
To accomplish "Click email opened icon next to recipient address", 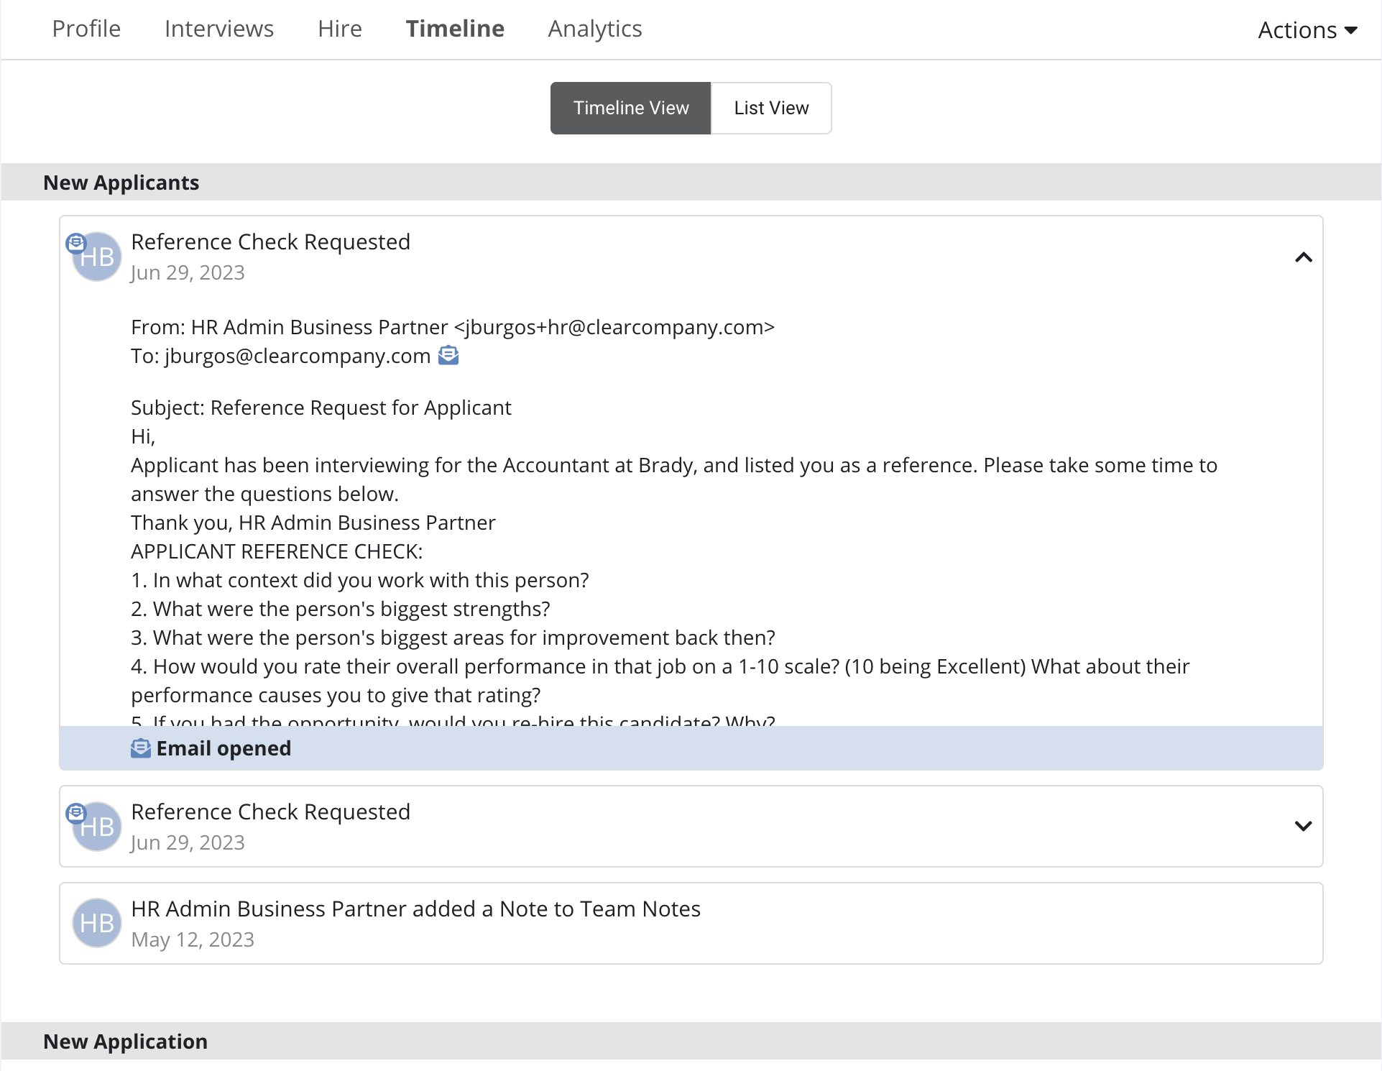I will (448, 355).
